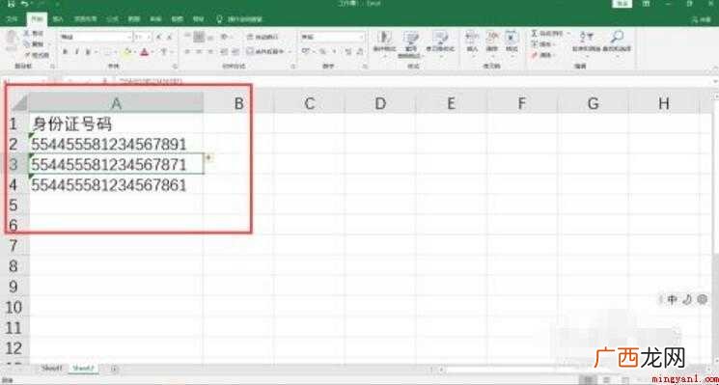Click the Fill down-arrow button
Viewport: 719px width, 385px height.
[544, 44]
